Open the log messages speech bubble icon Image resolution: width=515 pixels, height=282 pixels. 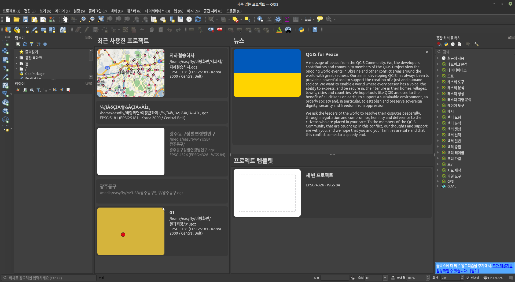tap(511, 278)
